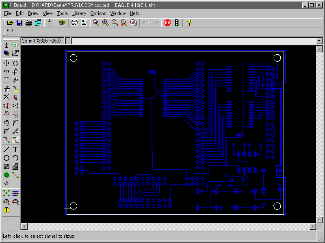This screenshot has height=243, width=325.
Task: Zoom in on the board
Action: [x=106, y=23]
